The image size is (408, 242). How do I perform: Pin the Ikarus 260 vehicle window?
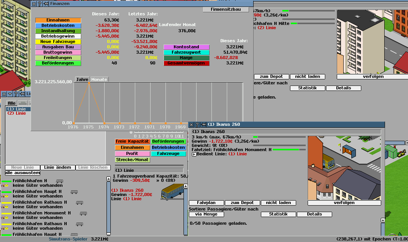pyautogui.click(x=203, y=125)
